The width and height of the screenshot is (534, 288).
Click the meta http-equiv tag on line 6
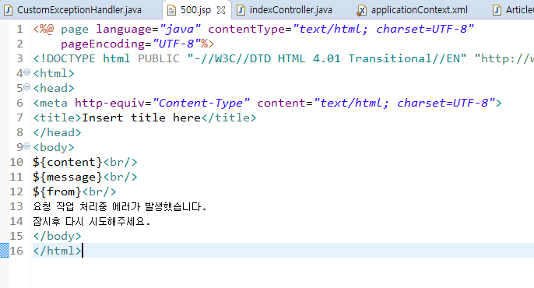click(267, 104)
